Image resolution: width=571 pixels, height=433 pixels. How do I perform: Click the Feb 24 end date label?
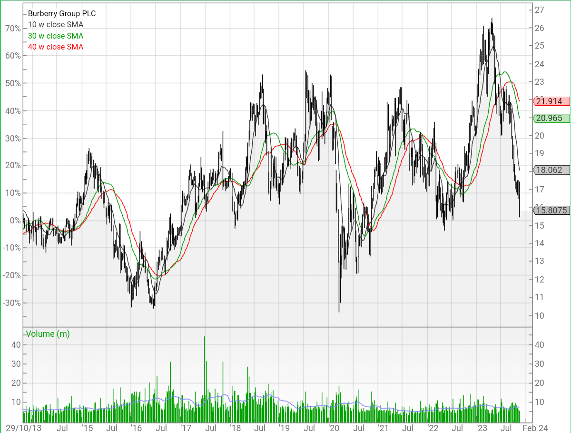coord(539,428)
